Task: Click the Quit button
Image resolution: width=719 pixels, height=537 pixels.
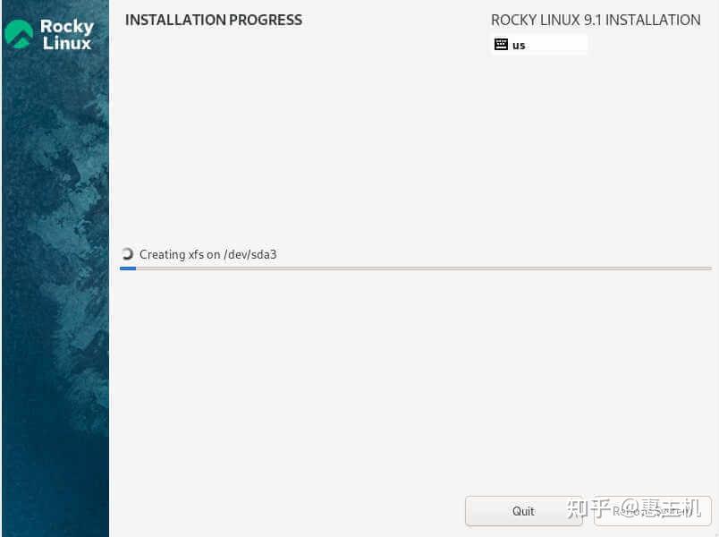Action: [523, 511]
